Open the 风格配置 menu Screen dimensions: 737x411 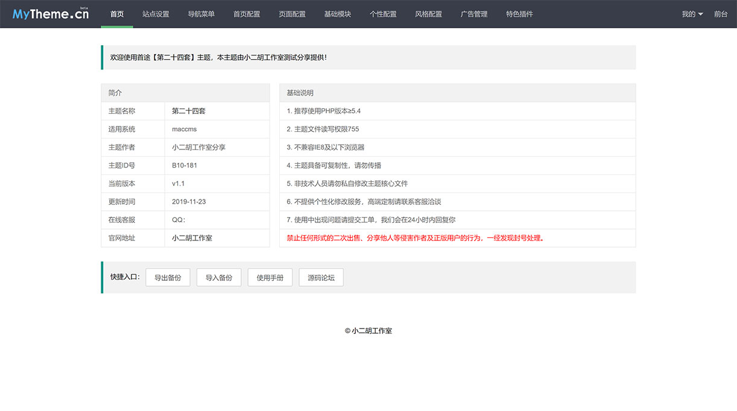coord(429,13)
